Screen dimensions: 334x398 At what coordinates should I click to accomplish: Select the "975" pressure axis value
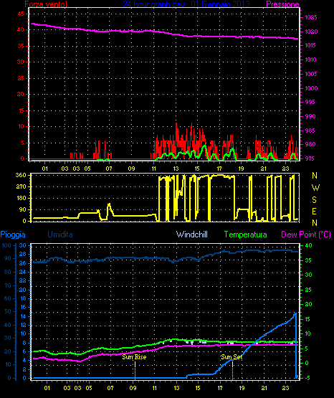click(x=310, y=158)
